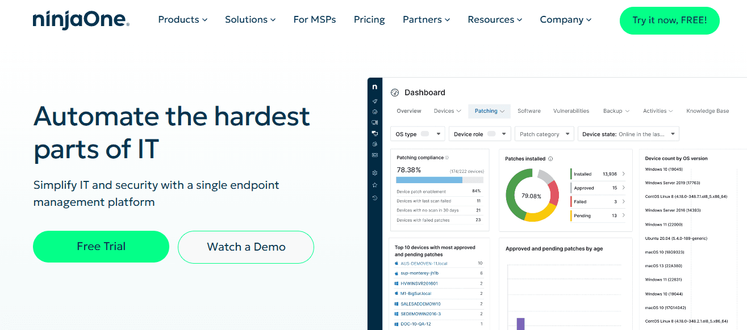Expand the Approved patches row chevron
747x330 pixels.
pyautogui.click(x=623, y=188)
